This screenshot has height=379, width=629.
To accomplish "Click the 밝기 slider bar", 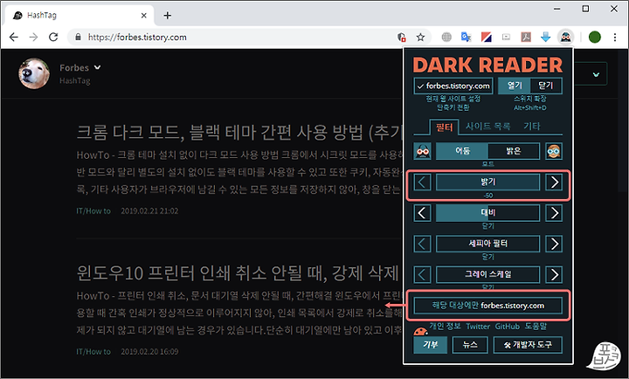I will coord(487,183).
